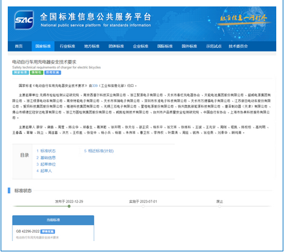Open the 首页 navigation tab
284x252 pixels.
(19, 46)
